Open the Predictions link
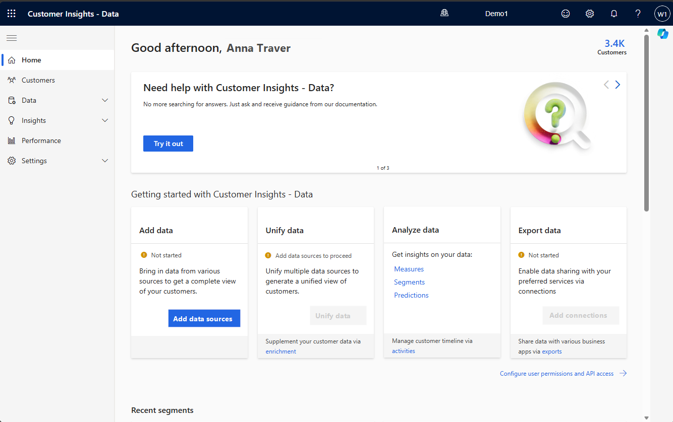The width and height of the screenshot is (673, 422). click(x=411, y=295)
